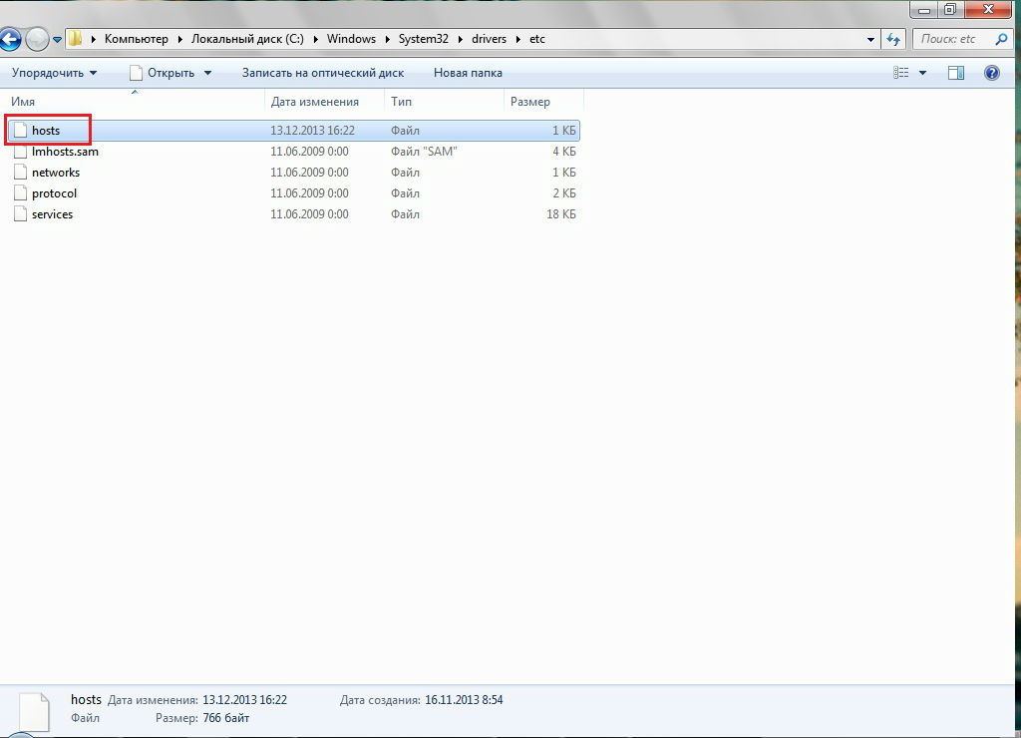Click the file icon beside lmhosts.sam

coord(20,152)
